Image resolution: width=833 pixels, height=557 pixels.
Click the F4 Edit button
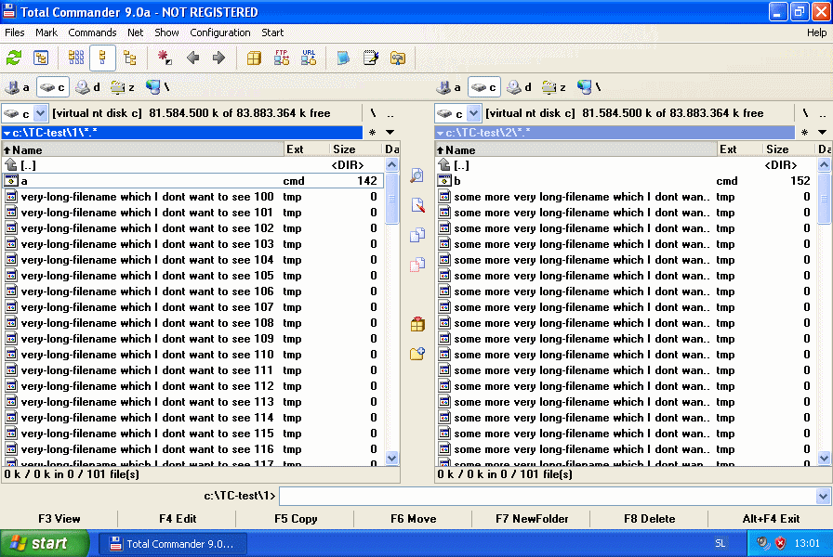[x=178, y=519]
